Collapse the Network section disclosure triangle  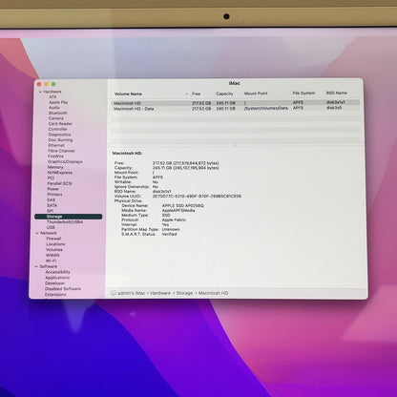point(37,233)
